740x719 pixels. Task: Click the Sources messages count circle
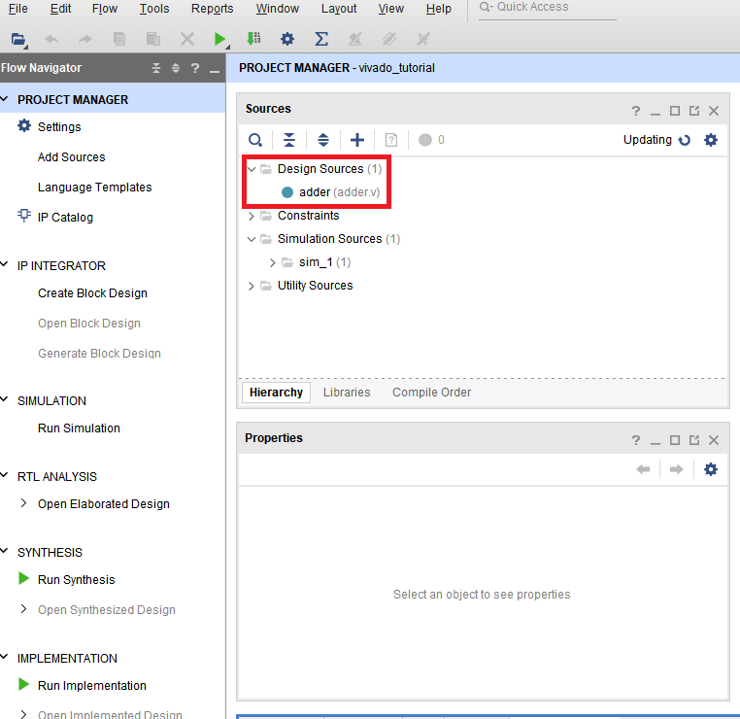(x=425, y=140)
